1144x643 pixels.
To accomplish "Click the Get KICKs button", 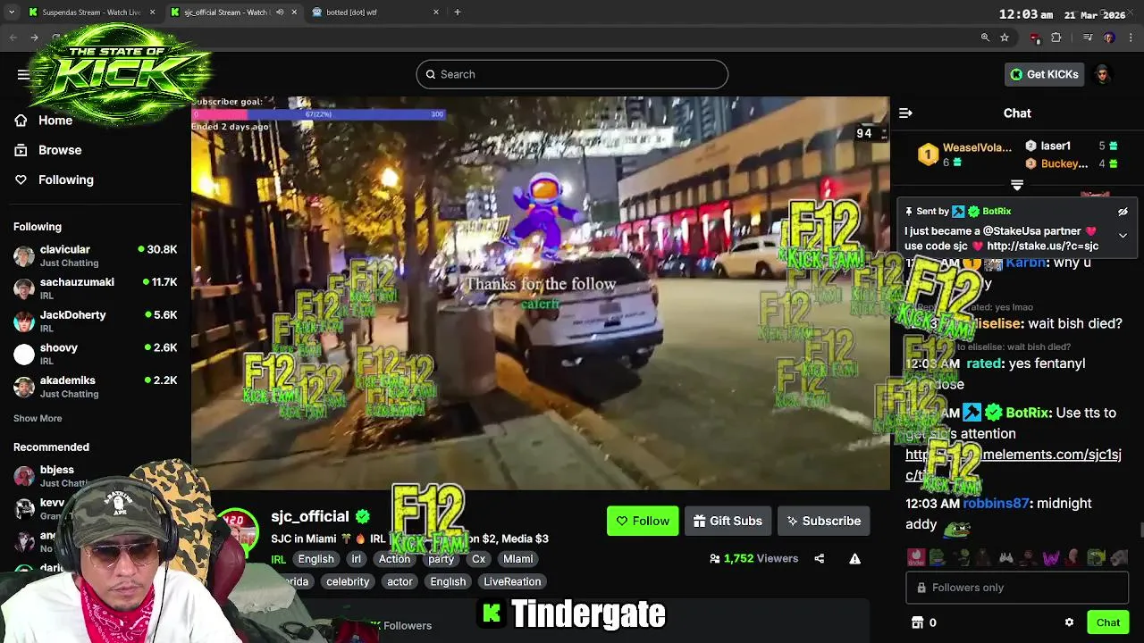I will click(x=1044, y=74).
